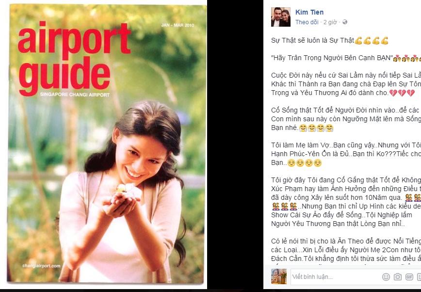Select the first line Sự Thật text
Screen dimensions: 421x292
tap(312, 41)
